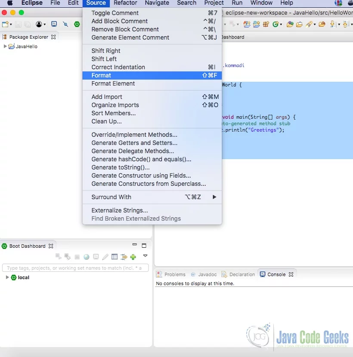Click the Open Type folder icon
The width and height of the screenshot is (353, 357).
(x=290, y=24)
